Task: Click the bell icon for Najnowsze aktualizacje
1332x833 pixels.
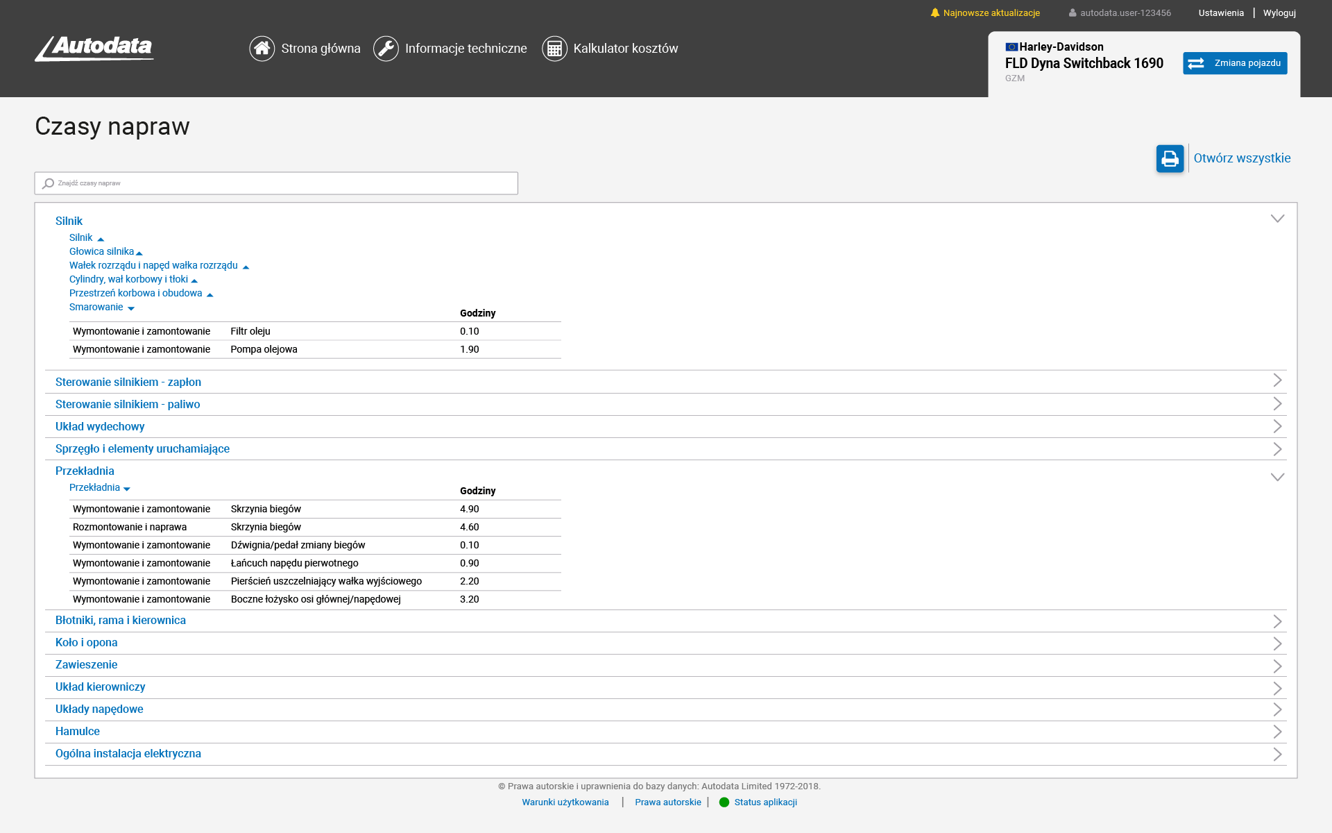Action: [x=935, y=12]
